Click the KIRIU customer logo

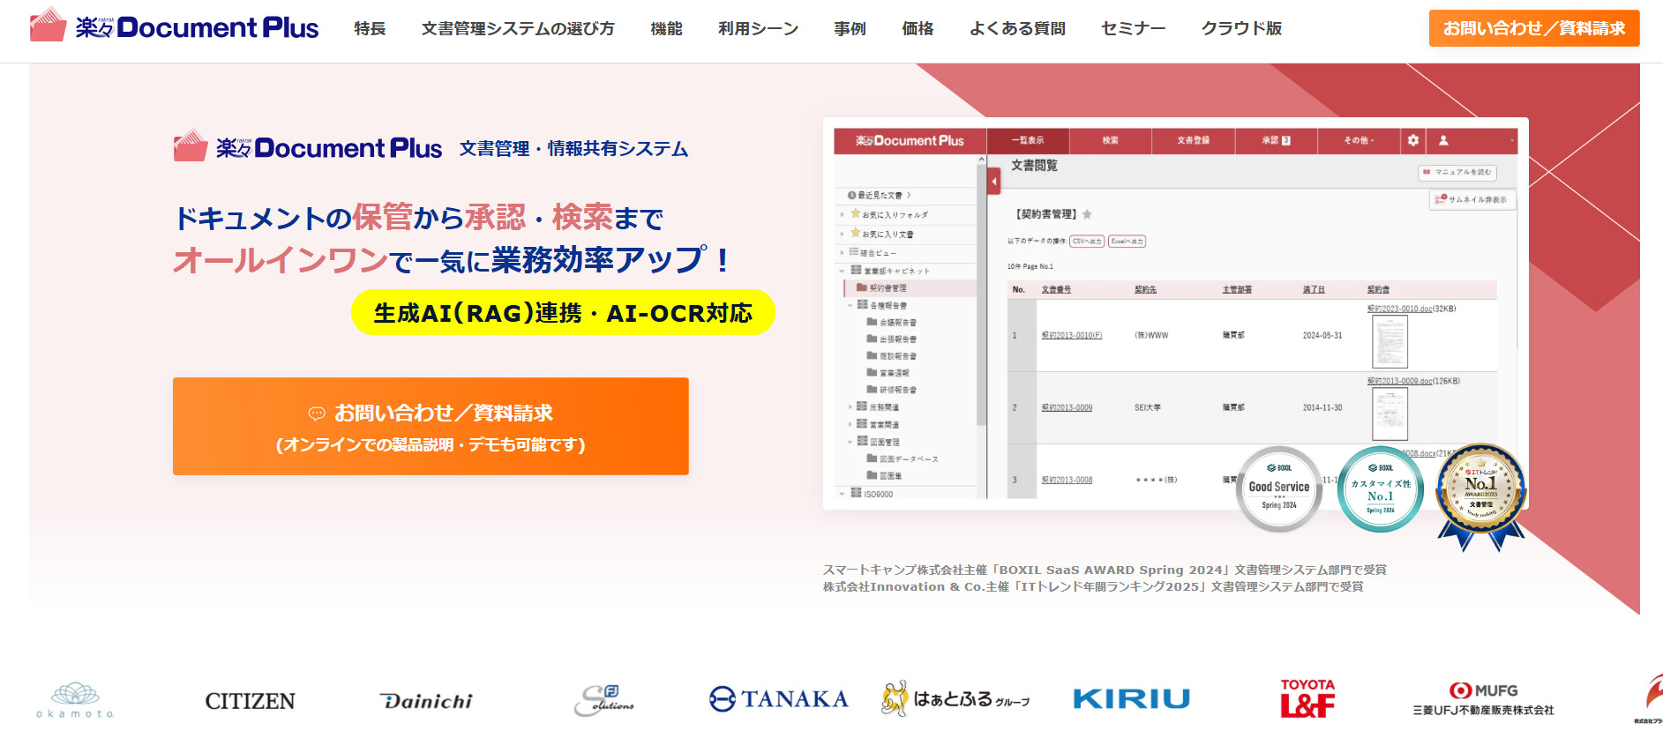pyautogui.click(x=1132, y=699)
